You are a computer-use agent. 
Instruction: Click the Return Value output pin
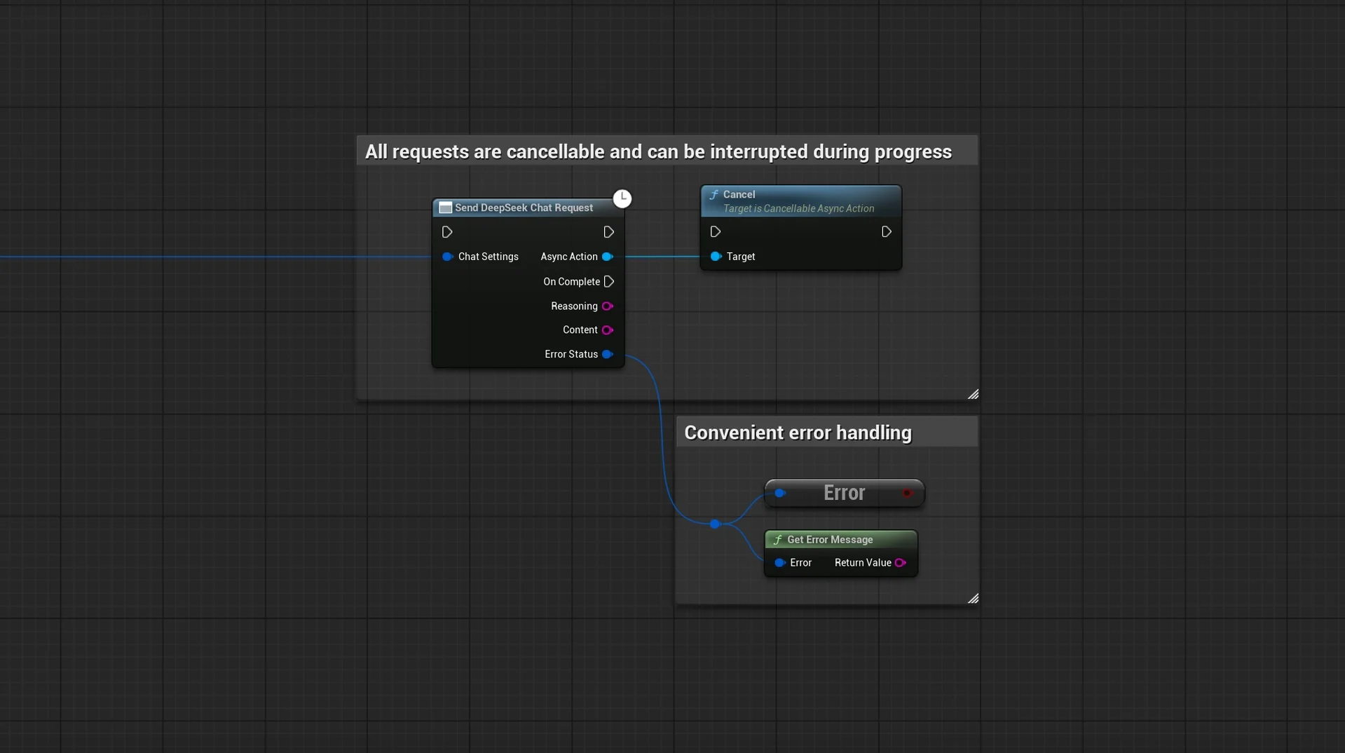(x=900, y=563)
